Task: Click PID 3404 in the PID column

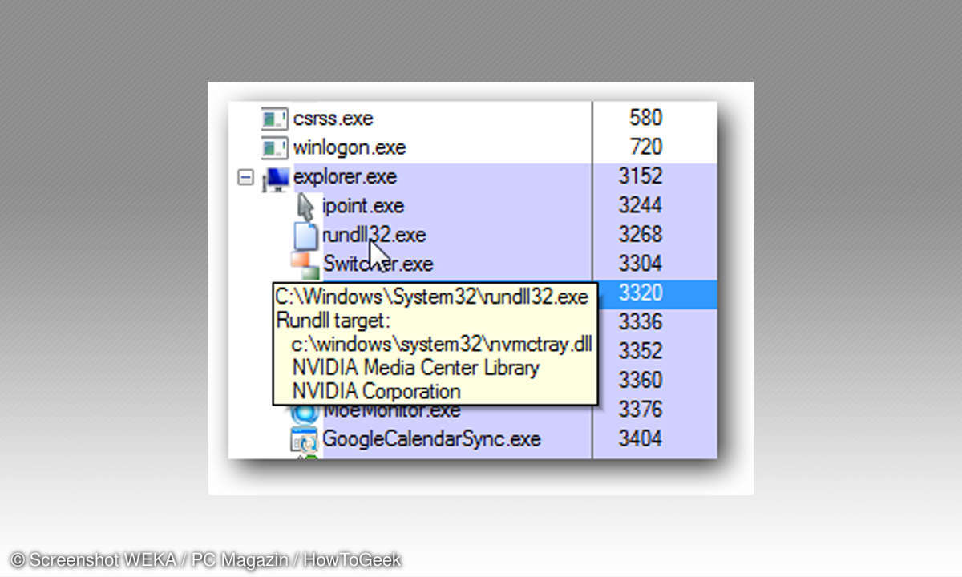Action: [640, 439]
